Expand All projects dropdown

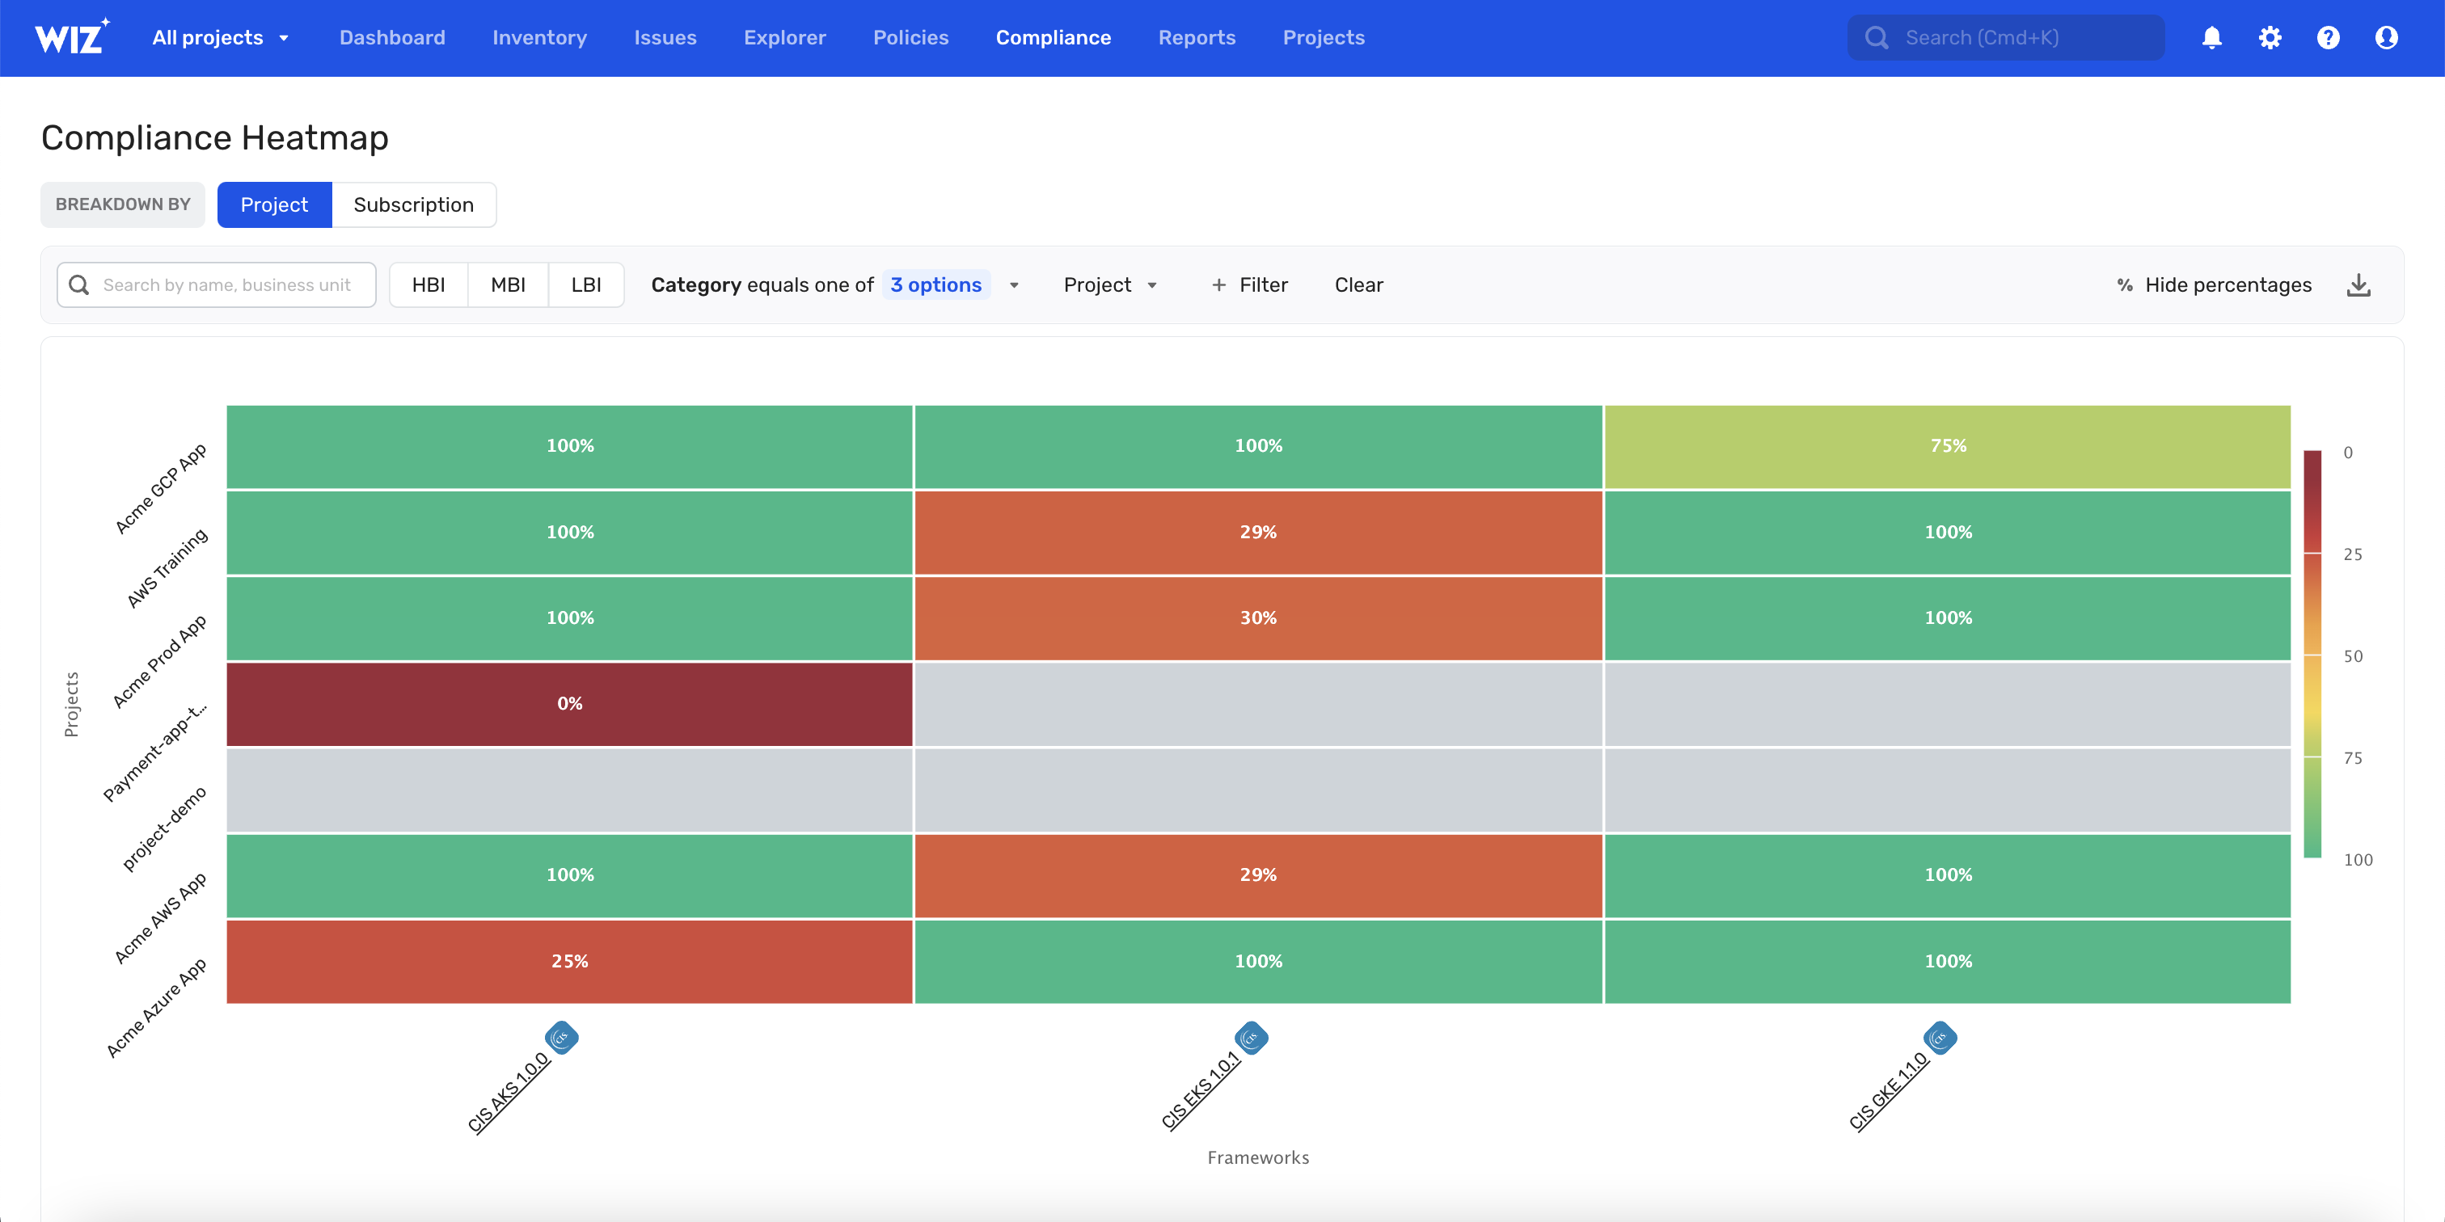tap(220, 38)
